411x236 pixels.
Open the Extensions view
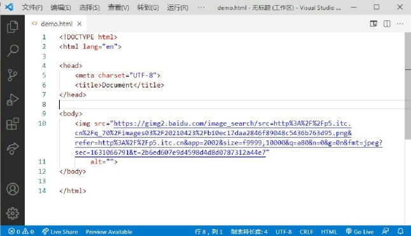[12, 124]
